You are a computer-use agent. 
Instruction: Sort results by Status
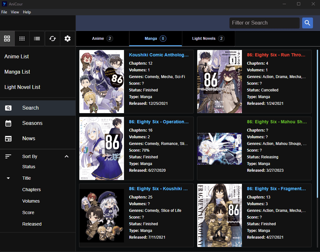coord(29,167)
